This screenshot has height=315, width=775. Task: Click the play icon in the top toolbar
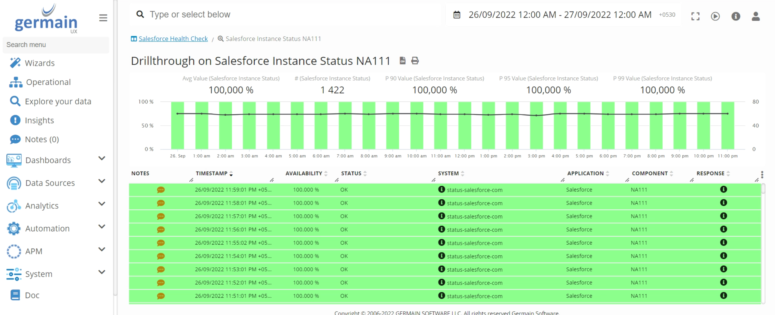tap(715, 16)
